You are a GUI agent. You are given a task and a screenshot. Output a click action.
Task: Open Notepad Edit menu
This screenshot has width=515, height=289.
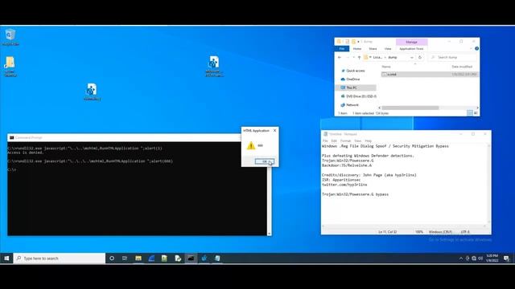point(334,141)
